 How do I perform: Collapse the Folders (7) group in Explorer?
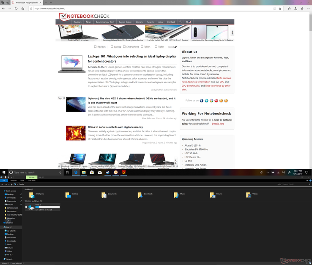[24, 189]
